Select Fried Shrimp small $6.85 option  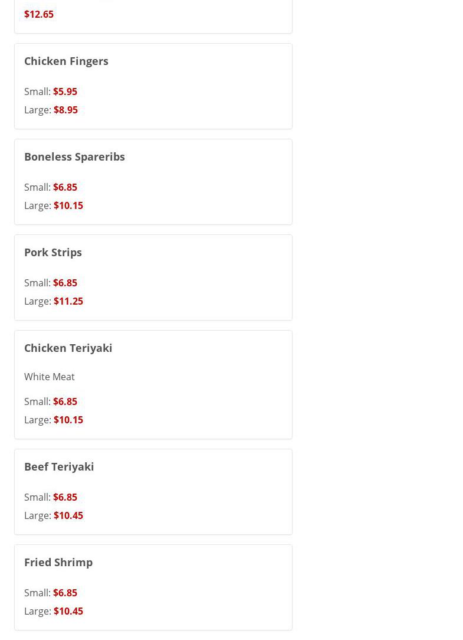(x=65, y=593)
